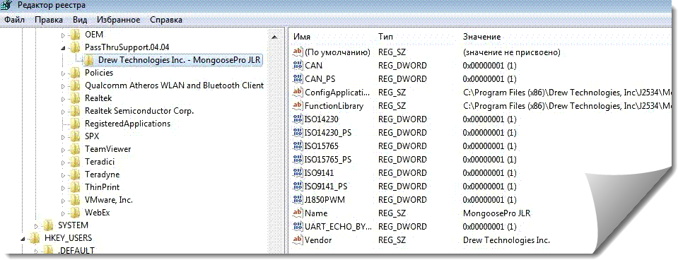The image size is (678, 260).
Task: Click the Vendor string value icon
Action: coord(298,240)
